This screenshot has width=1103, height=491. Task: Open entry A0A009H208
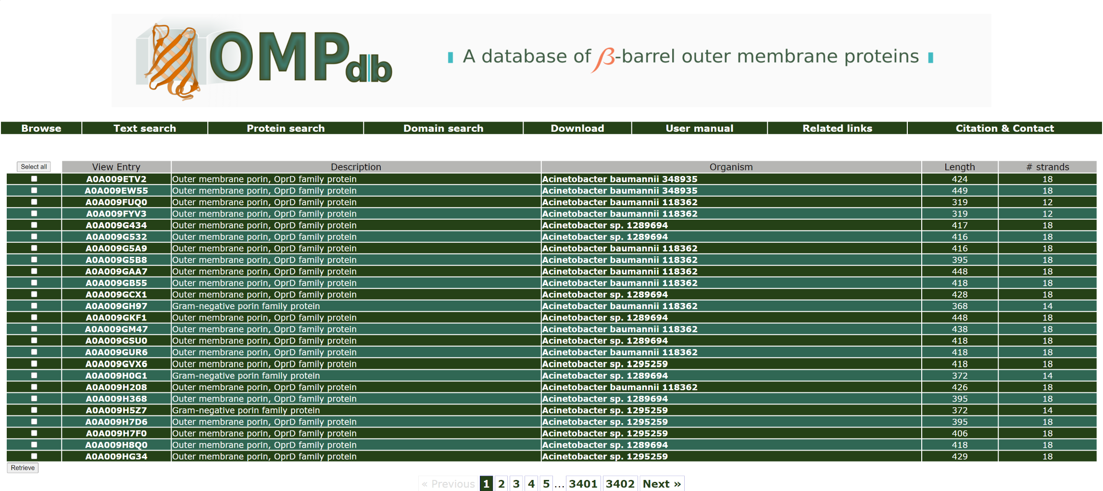coord(116,387)
